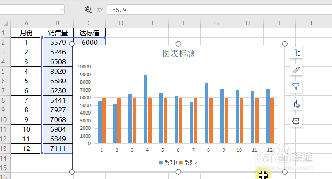This screenshot has height=179, width=332.
Task: Click the orange bar for month 8
Action: pos(211,121)
